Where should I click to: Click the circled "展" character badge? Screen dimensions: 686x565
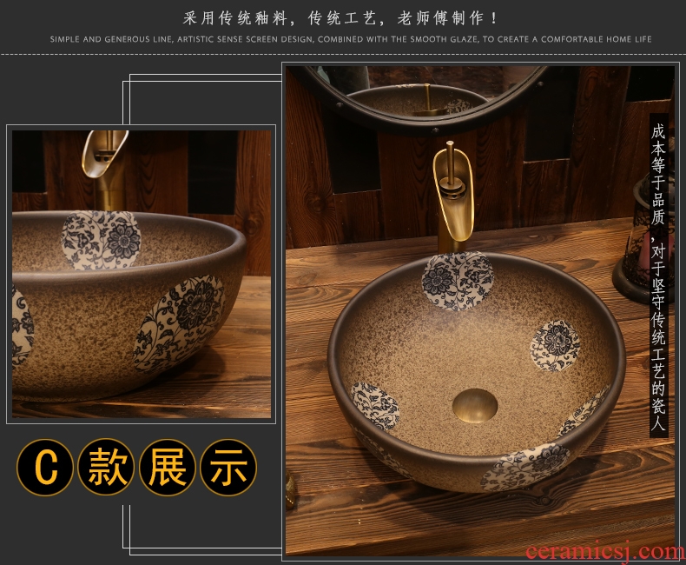[167, 467]
